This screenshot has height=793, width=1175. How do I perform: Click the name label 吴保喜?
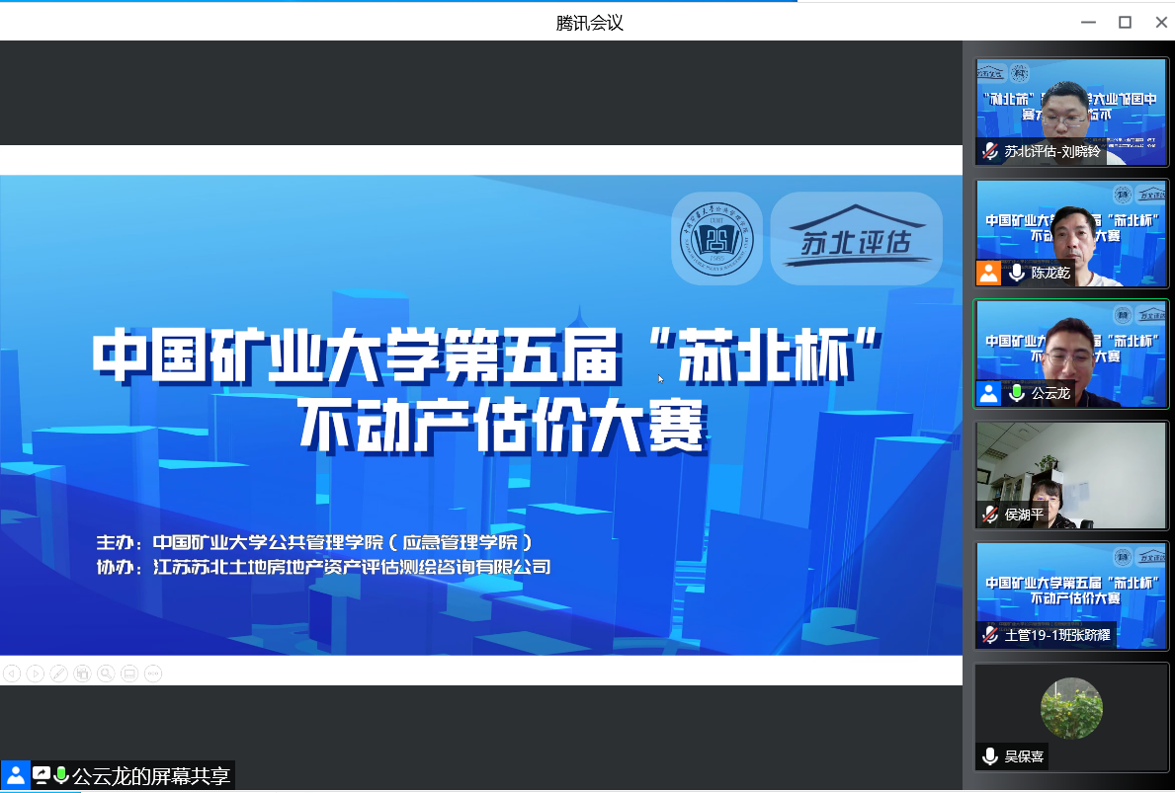pyautogui.click(x=1025, y=756)
